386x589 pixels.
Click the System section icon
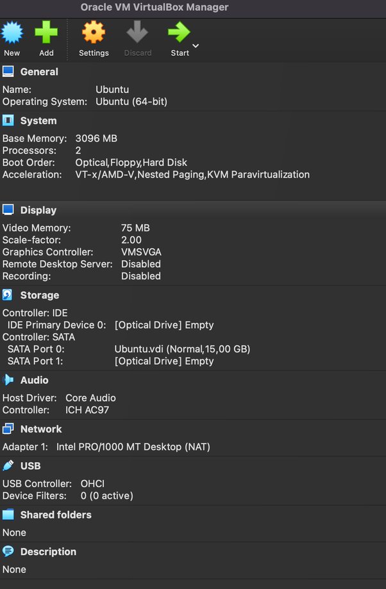(x=9, y=120)
